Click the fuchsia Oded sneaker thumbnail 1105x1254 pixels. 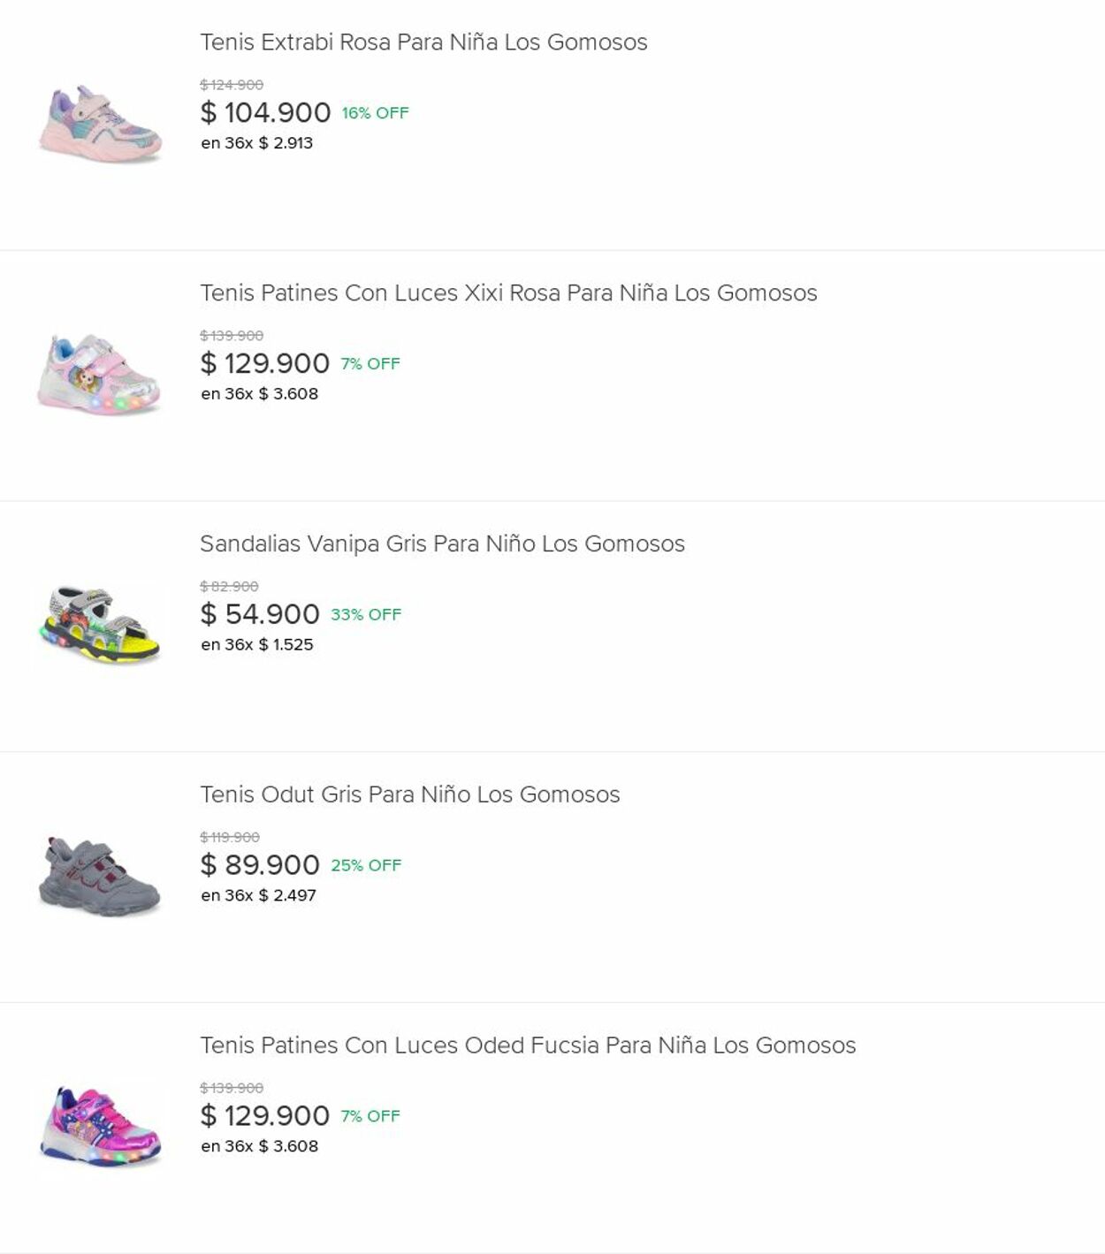(100, 1127)
